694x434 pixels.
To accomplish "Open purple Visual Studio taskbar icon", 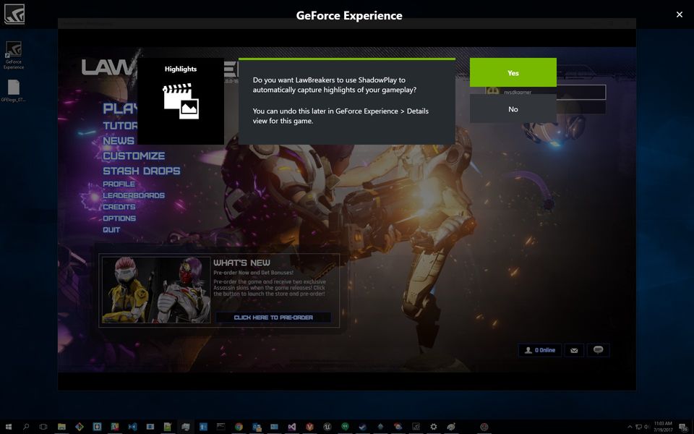I will 291,427.
